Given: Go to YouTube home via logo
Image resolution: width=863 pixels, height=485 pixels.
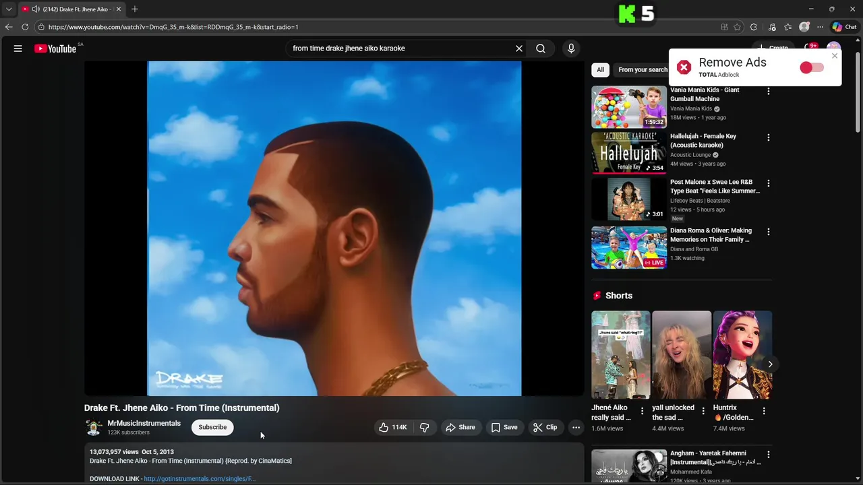Looking at the screenshot, I should pyautogui.click(x=55, y=48).
